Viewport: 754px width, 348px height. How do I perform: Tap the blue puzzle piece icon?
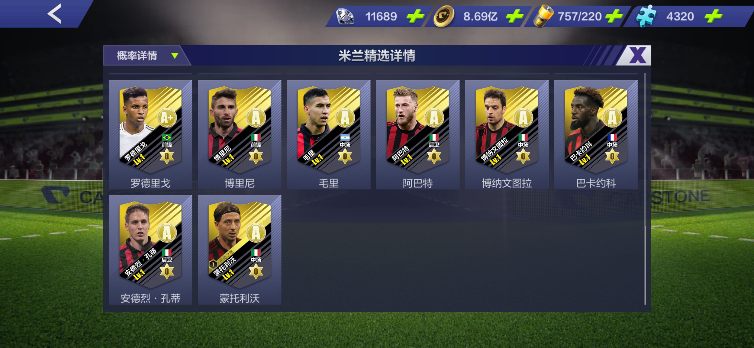tap(646, 16)
